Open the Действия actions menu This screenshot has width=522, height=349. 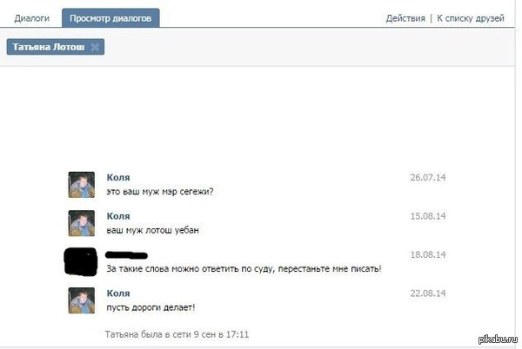pos(405,18)
